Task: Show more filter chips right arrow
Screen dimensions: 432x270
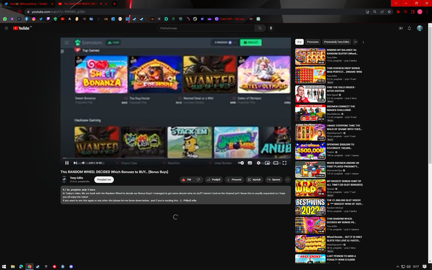Action: [363, 42]
